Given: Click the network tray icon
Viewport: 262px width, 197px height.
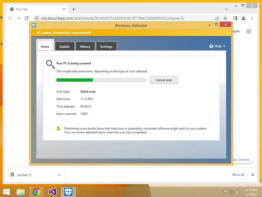Looking at the screenshot, I should click(232, 192).
